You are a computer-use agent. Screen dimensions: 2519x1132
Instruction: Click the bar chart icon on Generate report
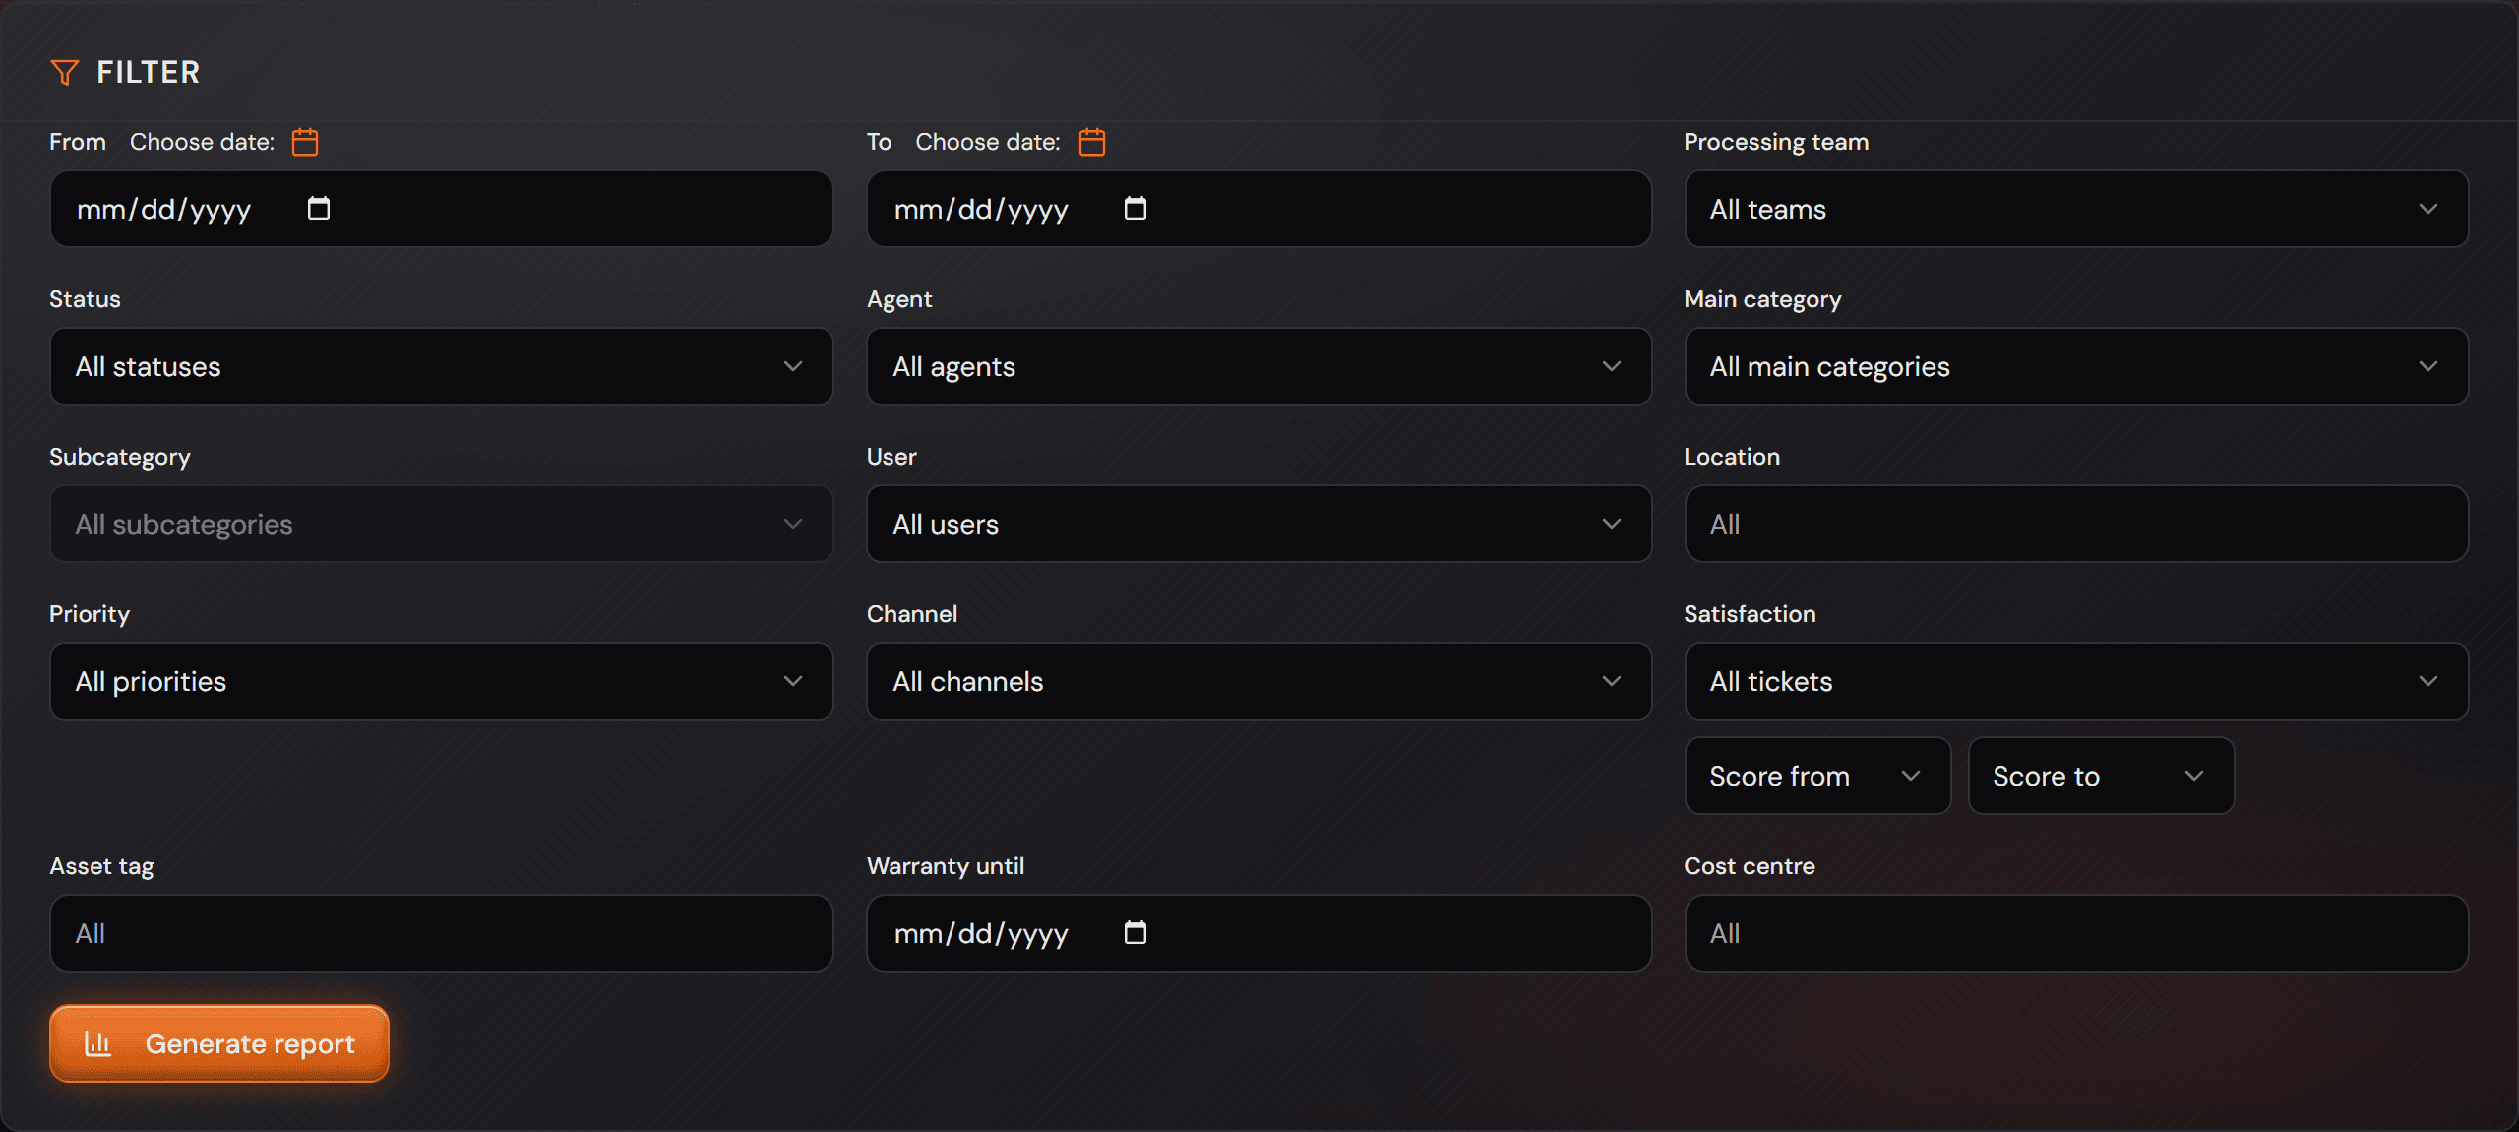(x=97, y=1043)
